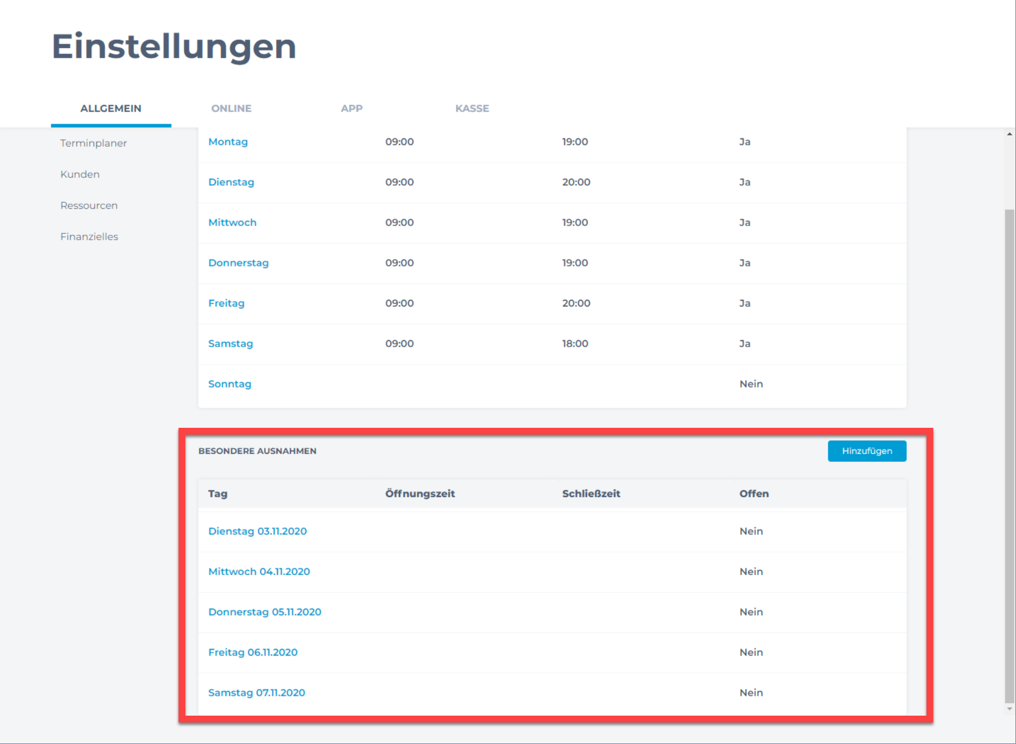Open the APP tab
Image resolution: width=1016 pixels, height=744 pixels.
351,108
